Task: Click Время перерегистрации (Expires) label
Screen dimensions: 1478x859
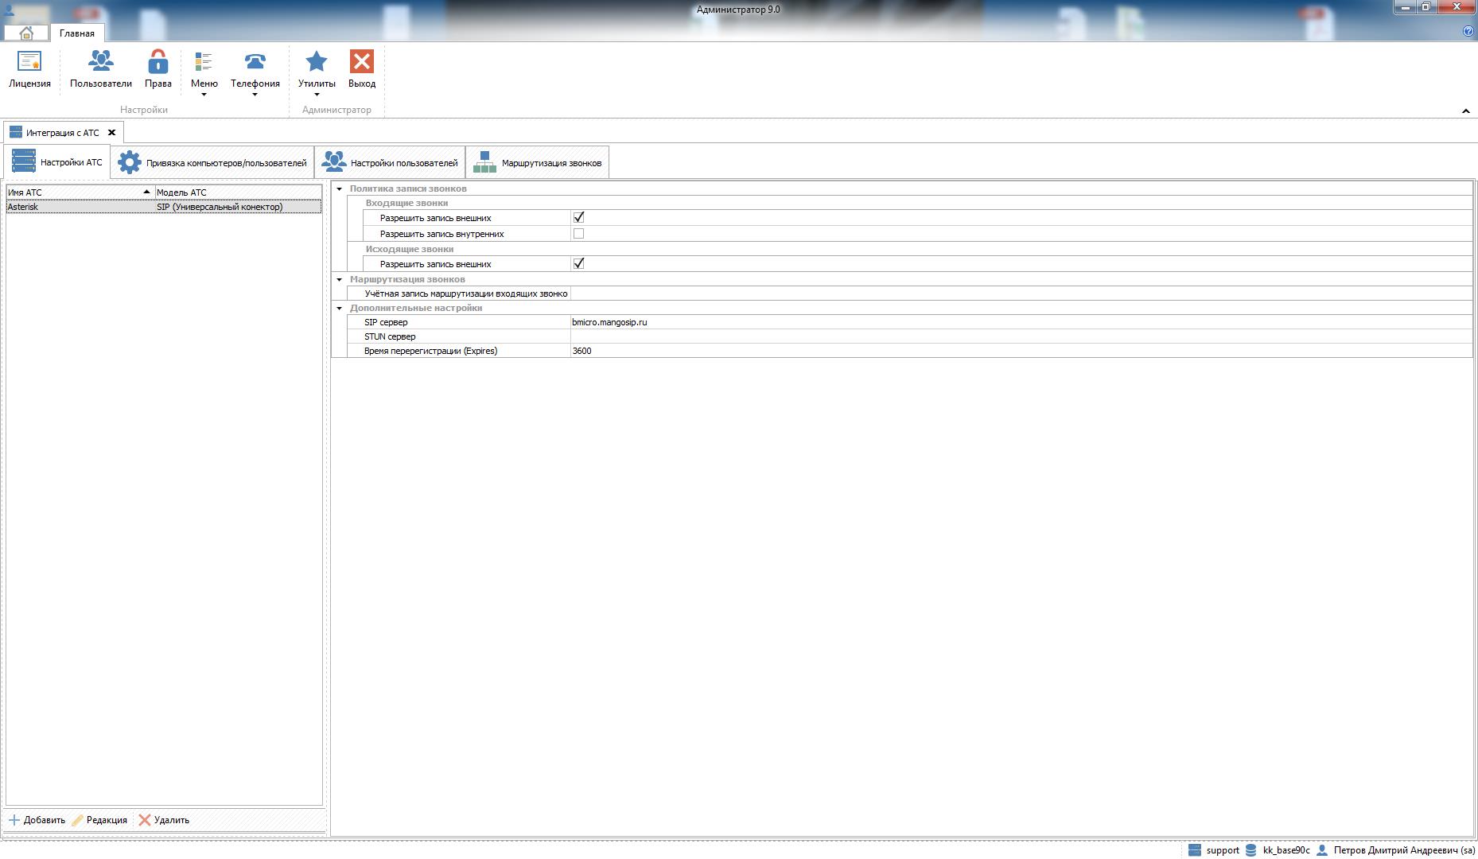Action: click(430, 351)
